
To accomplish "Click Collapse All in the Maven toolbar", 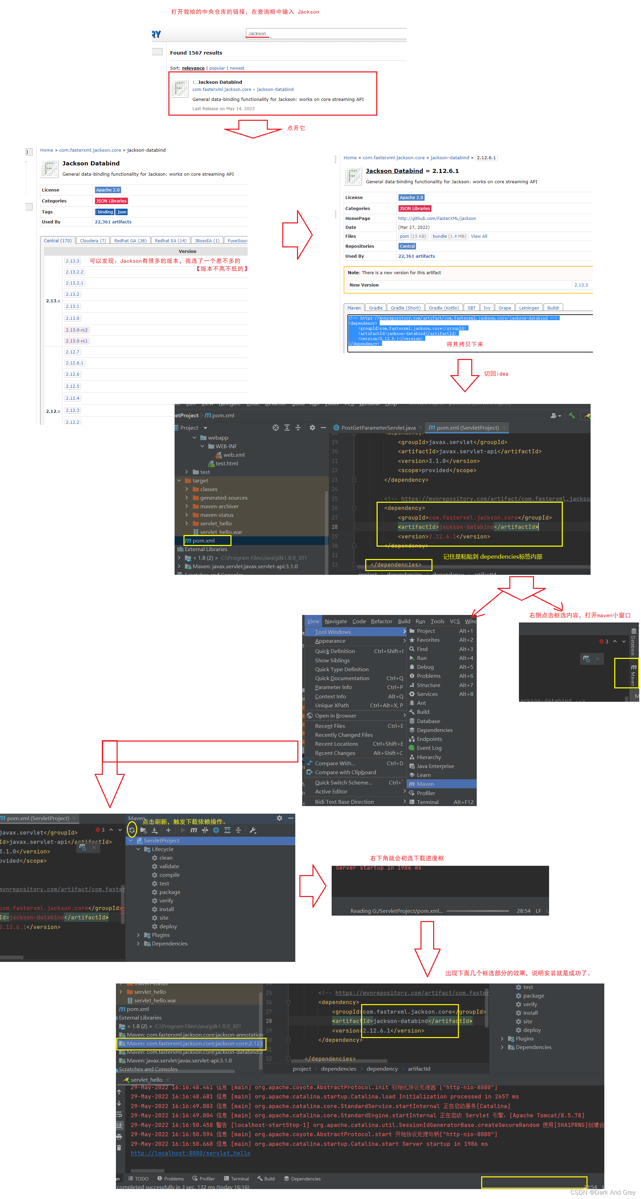I will tap(238, 830).
